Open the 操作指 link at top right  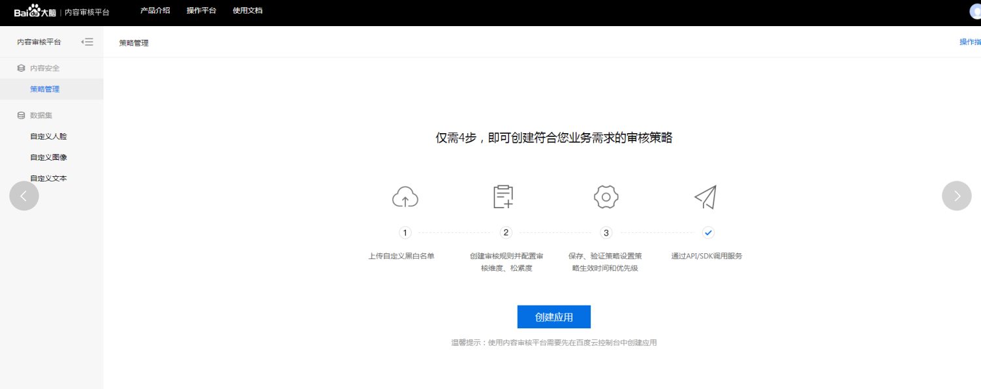[970, 42]
